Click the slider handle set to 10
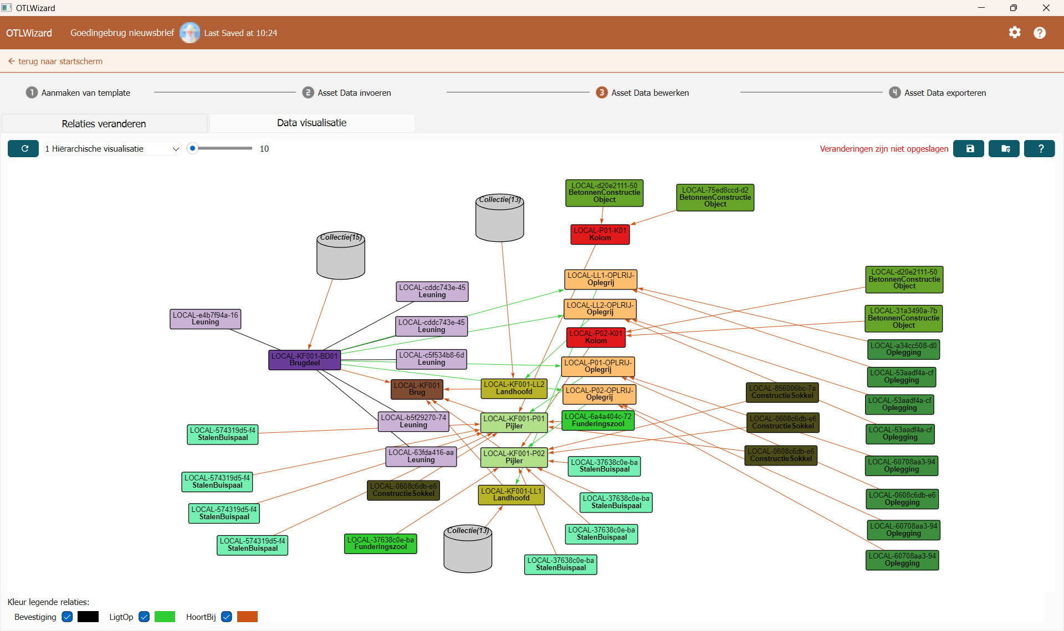 [192, 148]
